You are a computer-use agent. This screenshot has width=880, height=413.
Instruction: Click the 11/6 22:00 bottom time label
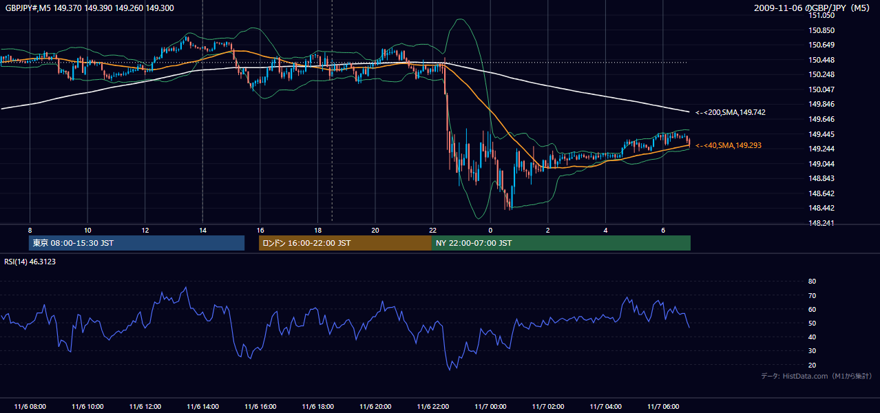click(x=432, y=407)
